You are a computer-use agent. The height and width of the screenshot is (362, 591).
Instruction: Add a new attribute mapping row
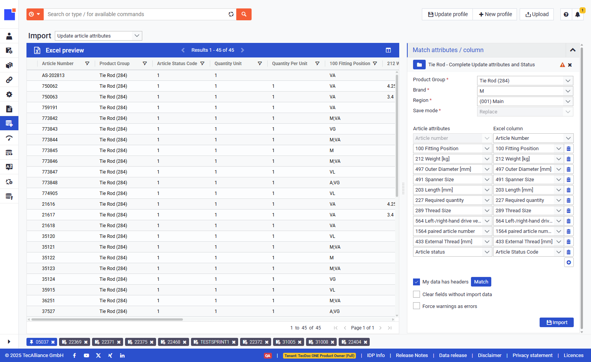tap(569, 262)
